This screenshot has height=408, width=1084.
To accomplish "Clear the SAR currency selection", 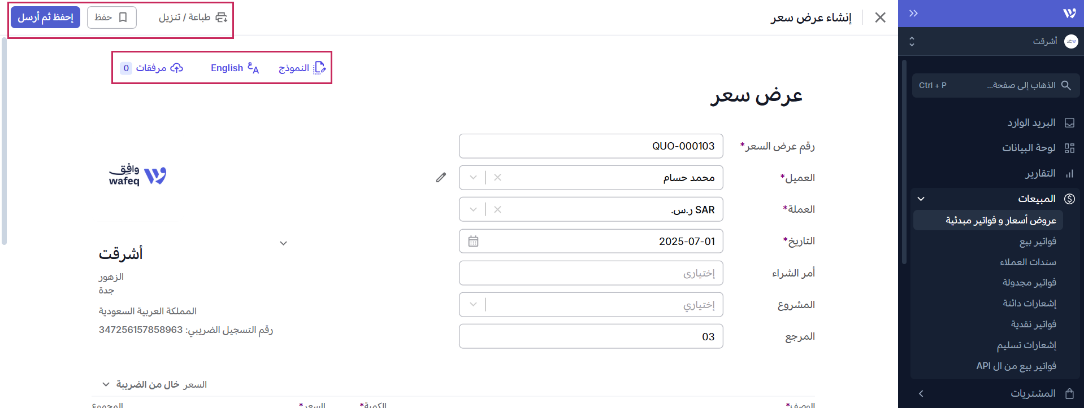I will (497, 209).
